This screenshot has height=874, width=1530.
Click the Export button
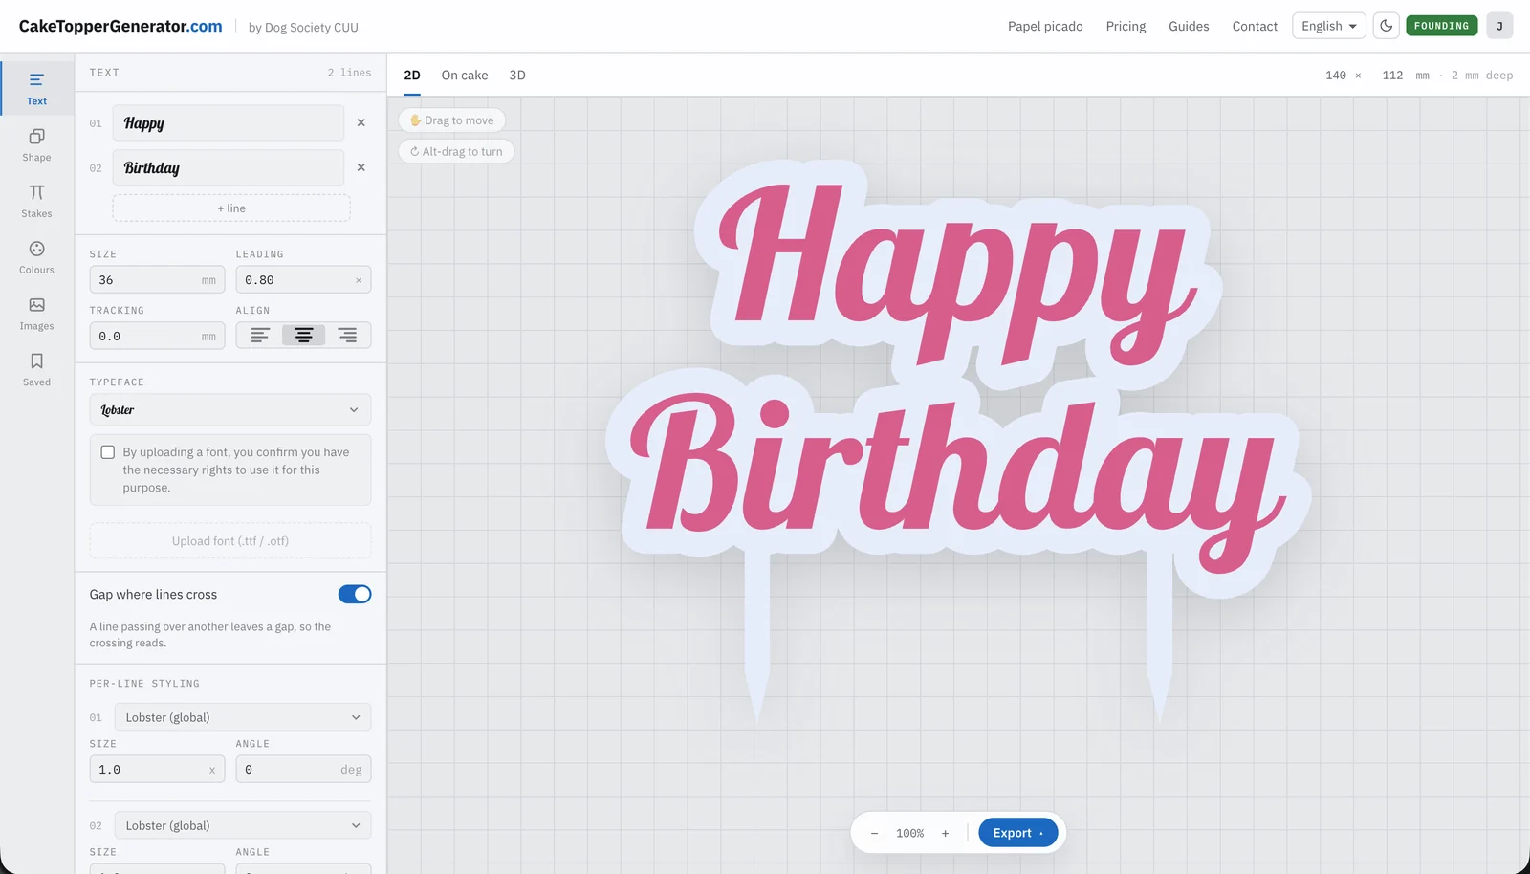1017,833
